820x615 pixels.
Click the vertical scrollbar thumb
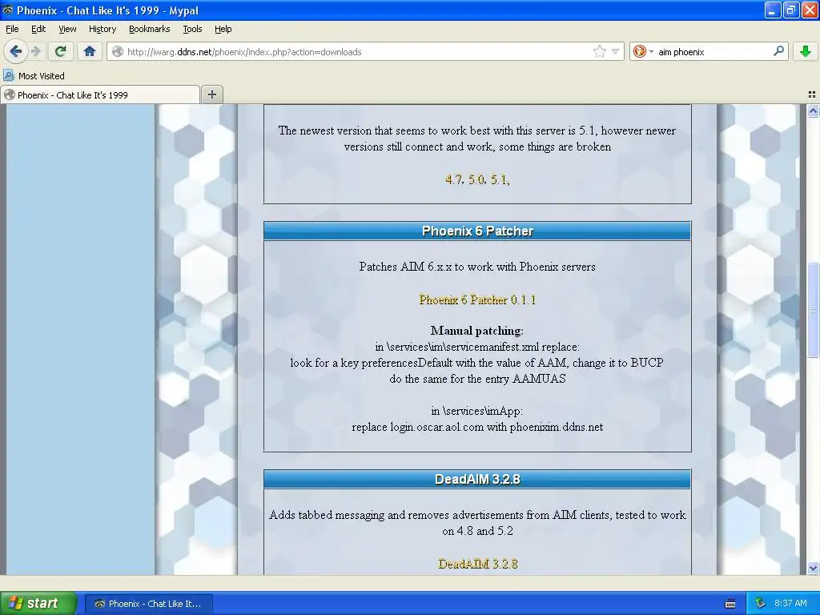(x=813, y=310)
